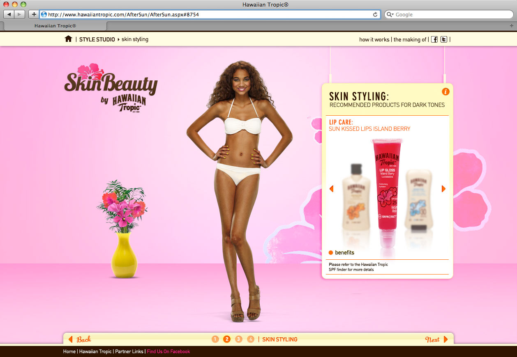Click the SPF finder note text
The image size is (517, 357).
(358, 267)
